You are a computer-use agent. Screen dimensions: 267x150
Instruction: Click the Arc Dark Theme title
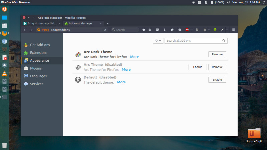pos(98,52)
